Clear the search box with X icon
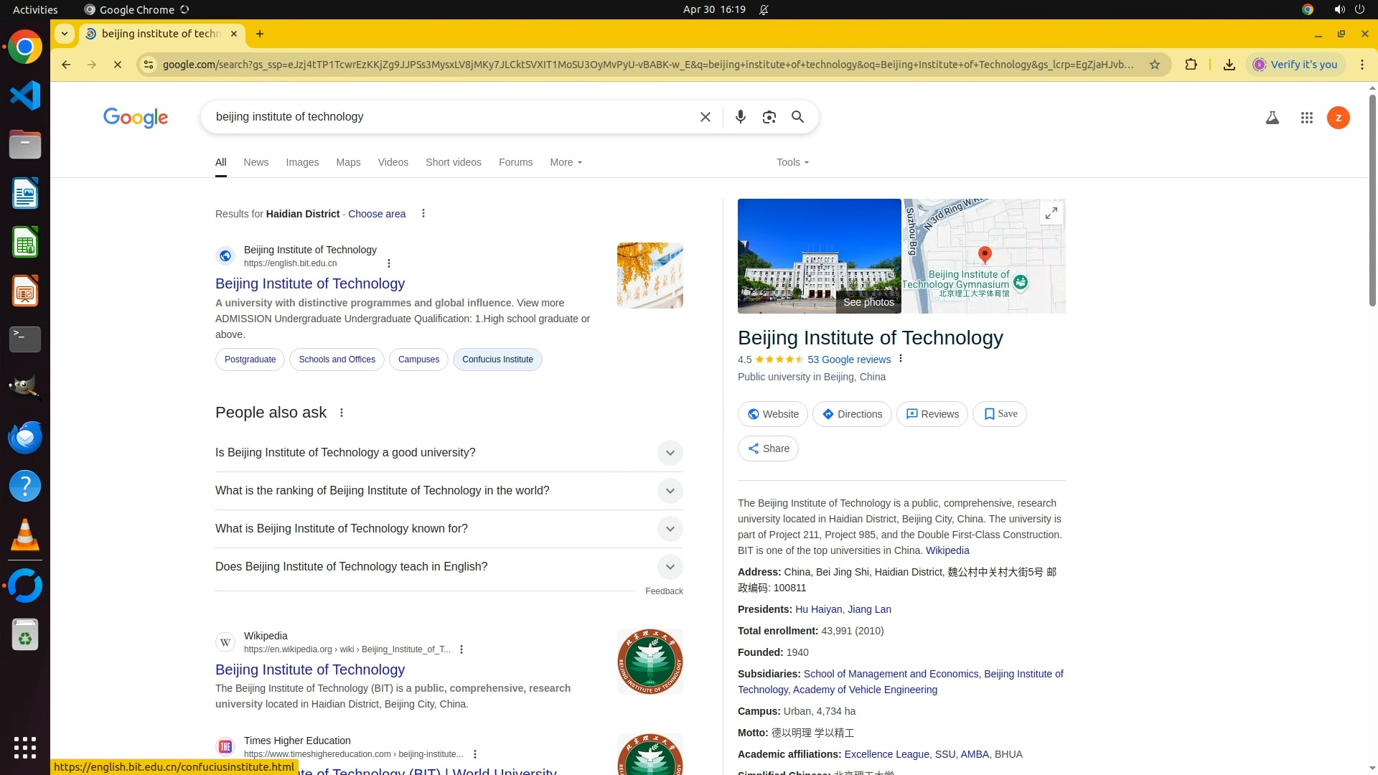This screenshot has height=775, width=1378. [x=705, y=117]
